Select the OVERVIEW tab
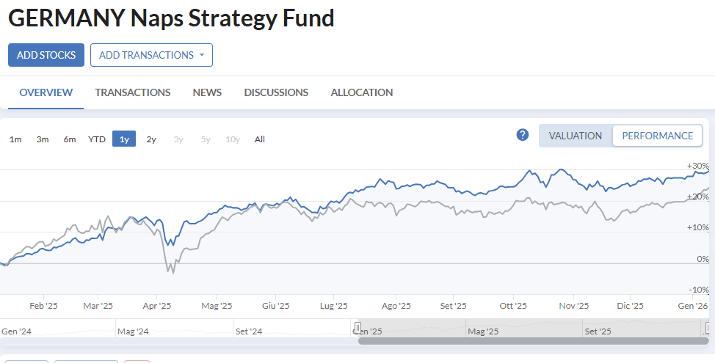The image size is (715, 363). (x=46, y=92)
